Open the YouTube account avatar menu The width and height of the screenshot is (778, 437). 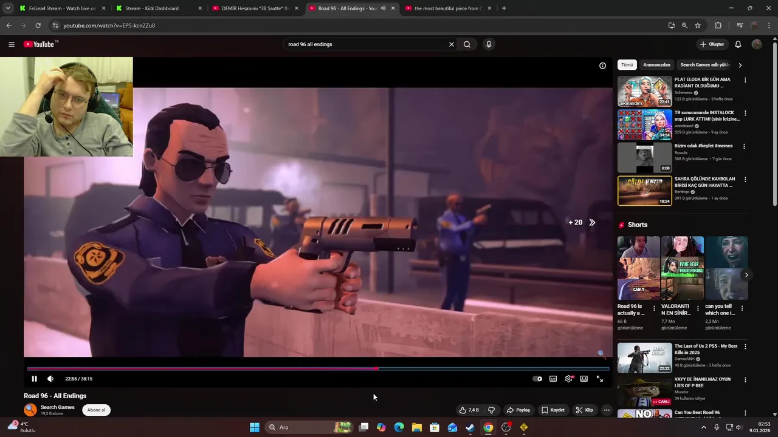[x=757, y=44]
